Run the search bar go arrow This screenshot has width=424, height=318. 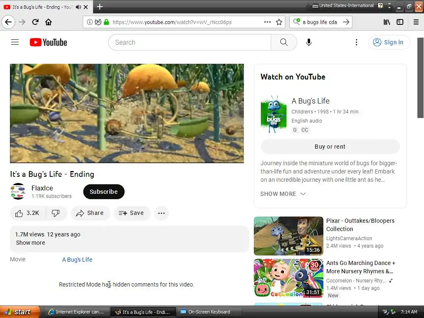[x=346, y=22]
